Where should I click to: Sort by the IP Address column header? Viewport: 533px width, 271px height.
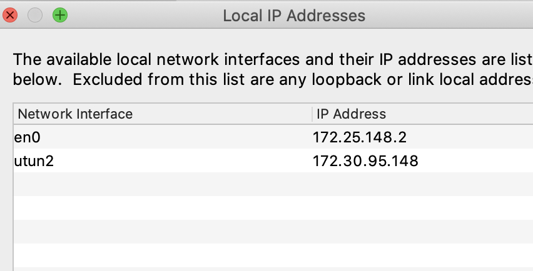coord(352,114)
